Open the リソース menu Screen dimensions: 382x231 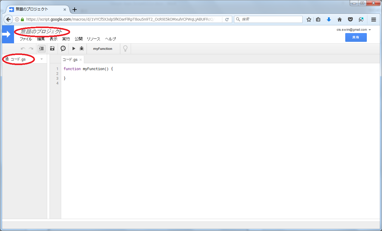pos(93,39)
